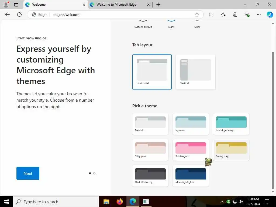
Task: Open File Explorer from taskbar
Action: point(106,202)
